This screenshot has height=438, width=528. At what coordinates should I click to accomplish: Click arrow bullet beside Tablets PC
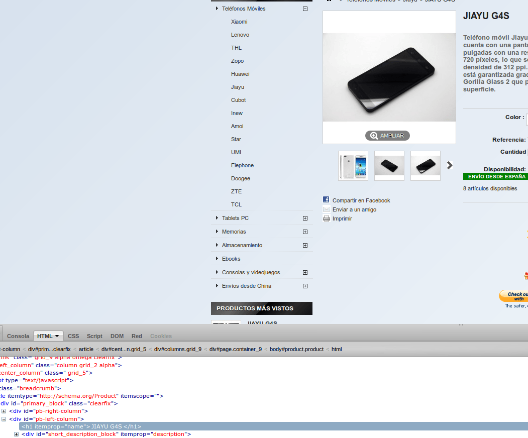(217, 218)
